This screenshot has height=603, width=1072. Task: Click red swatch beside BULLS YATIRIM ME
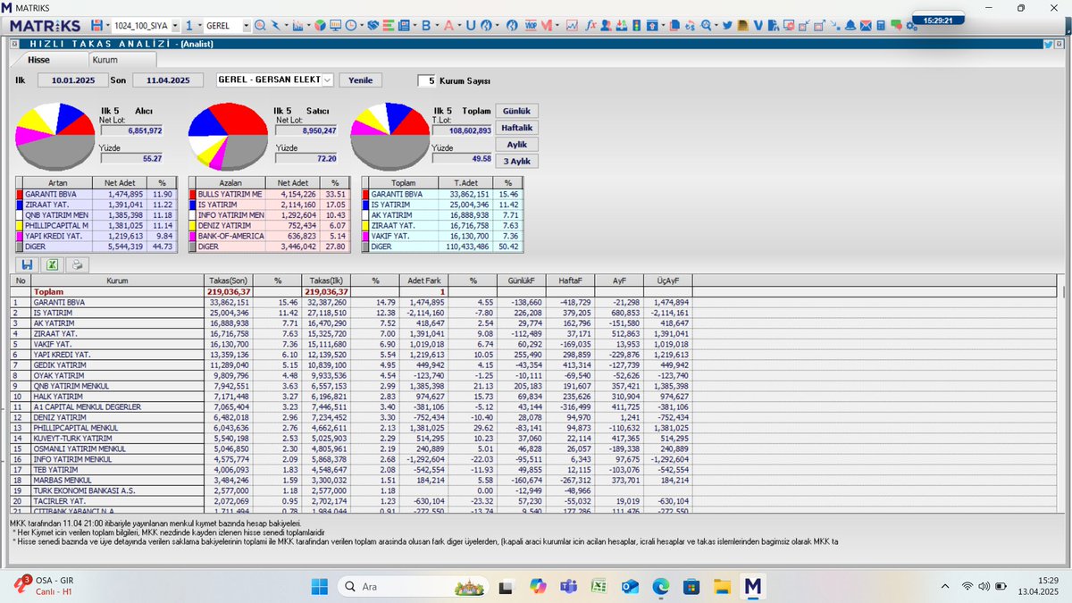193,193
